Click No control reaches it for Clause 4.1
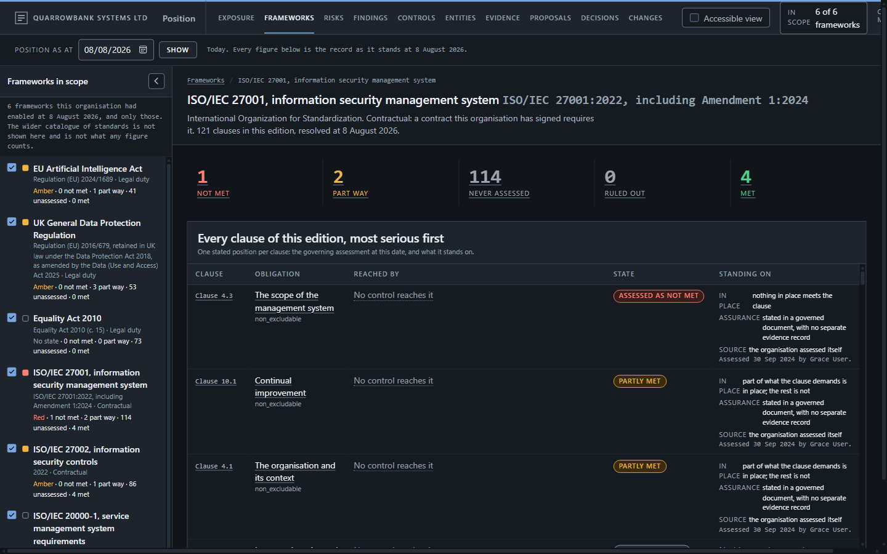This screenshot has height=554, width=887. coord(393,466)
